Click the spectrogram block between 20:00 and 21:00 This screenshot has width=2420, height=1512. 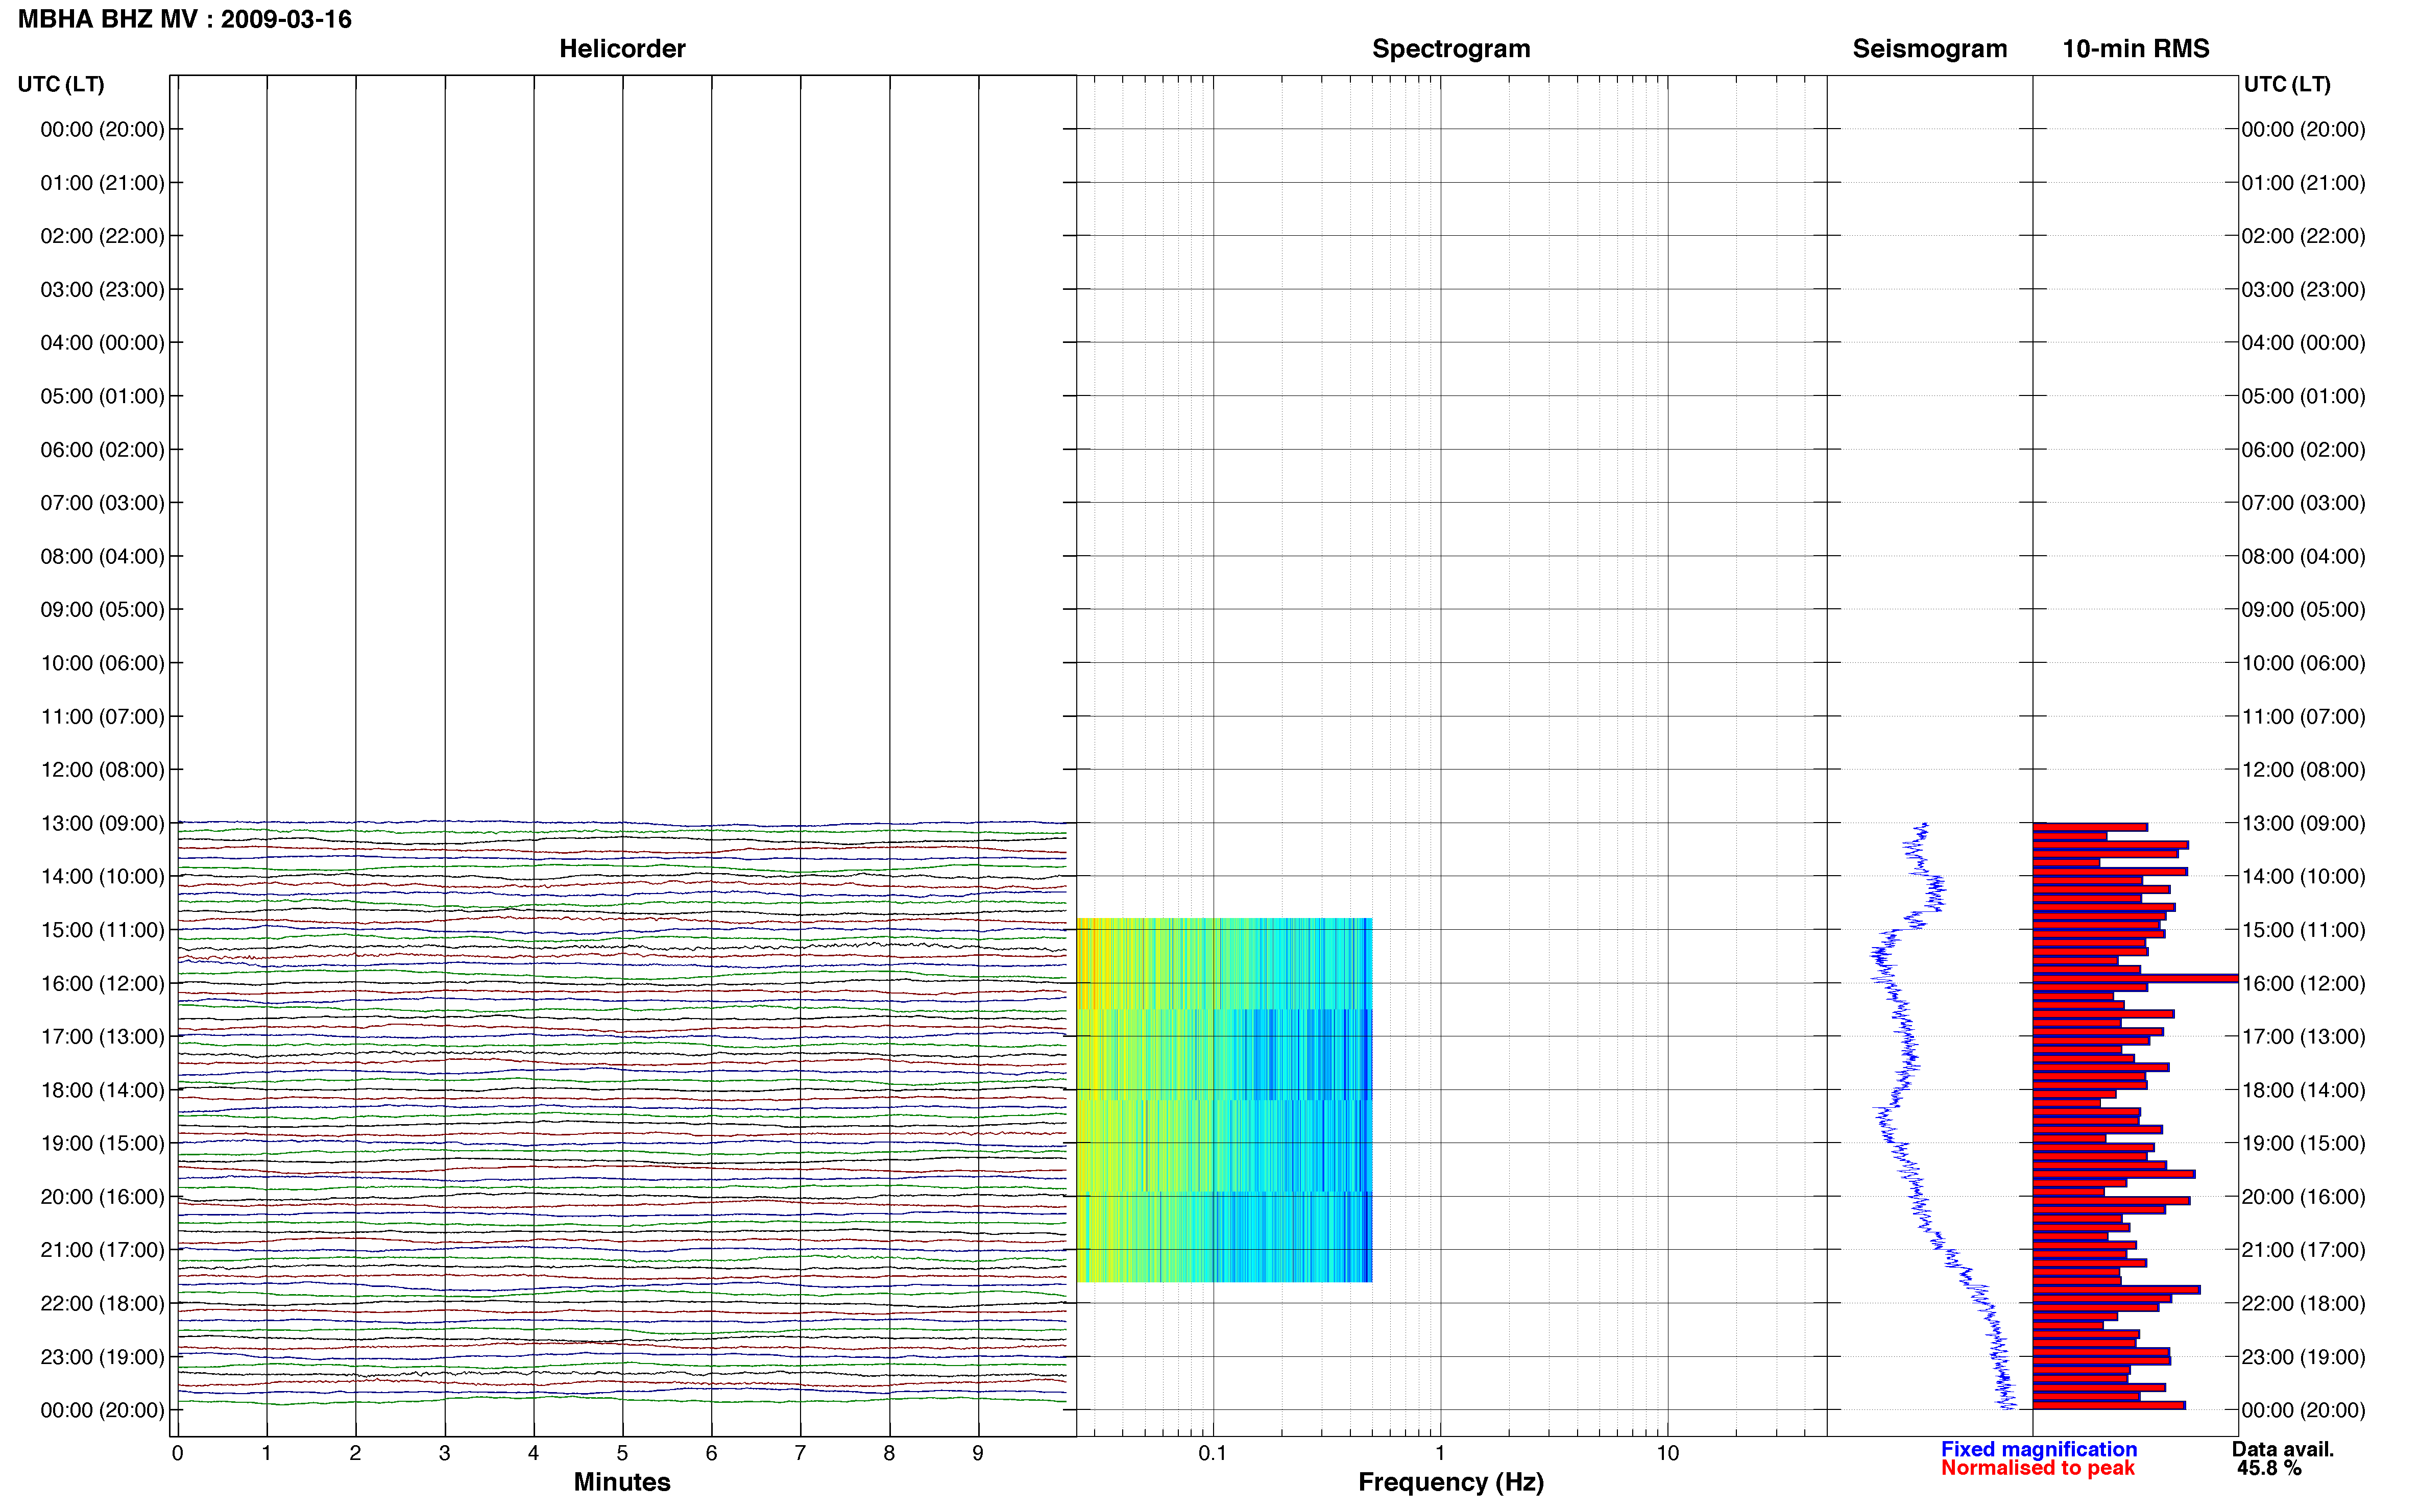click(1223, 1237)
